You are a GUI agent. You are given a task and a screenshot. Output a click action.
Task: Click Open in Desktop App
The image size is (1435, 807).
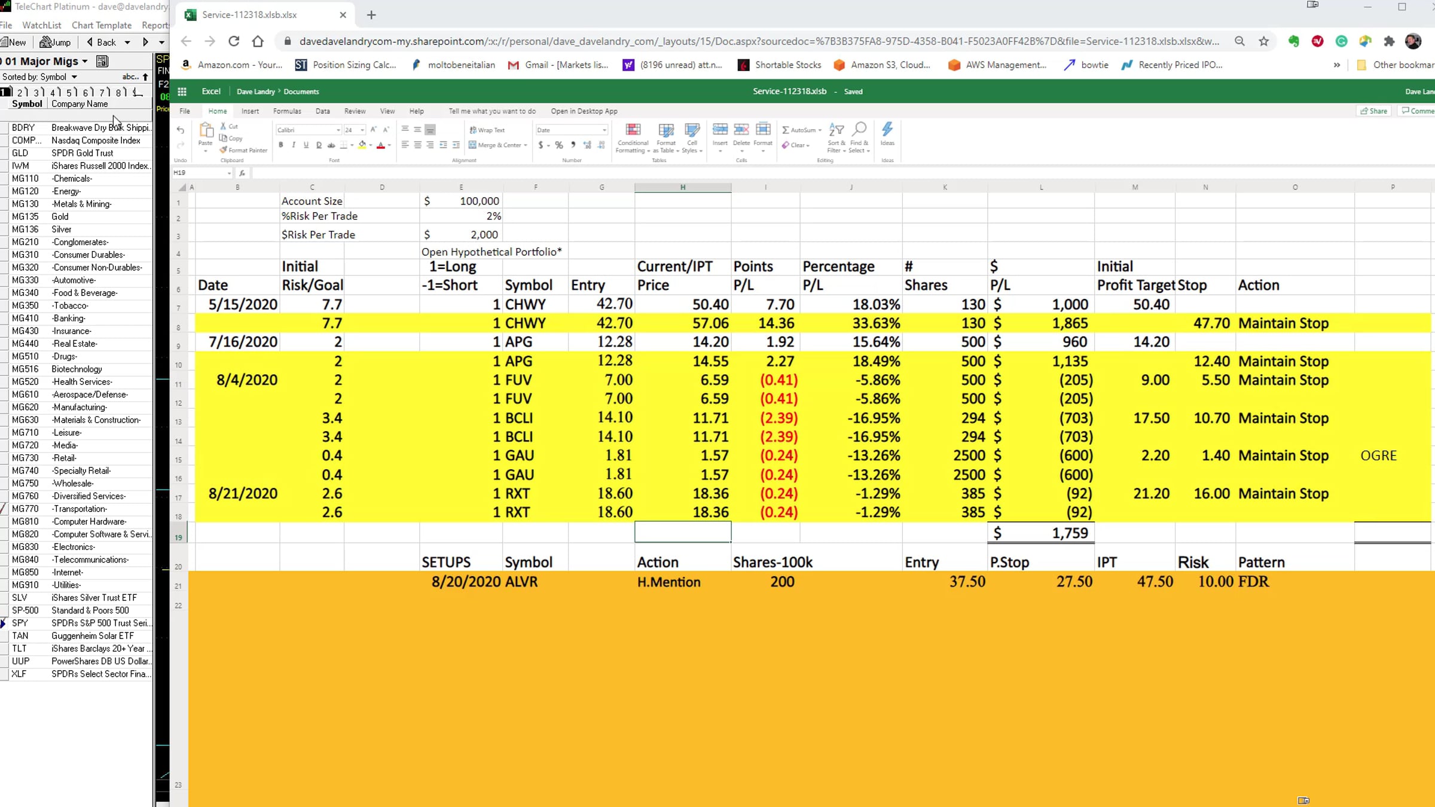coord(584,111)
